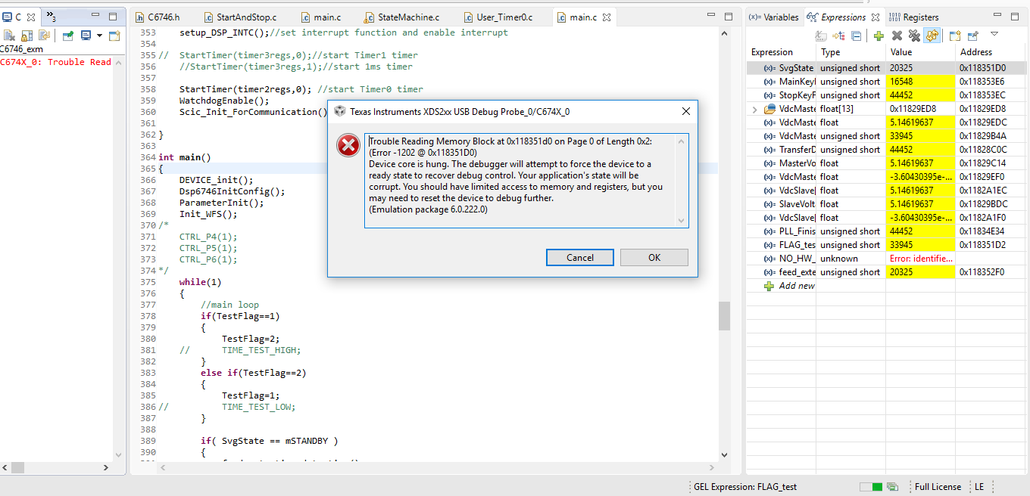Click the code editor vertical scrollbar thumb
This screenshot has height=496, width=1030.
pos(725,316)
